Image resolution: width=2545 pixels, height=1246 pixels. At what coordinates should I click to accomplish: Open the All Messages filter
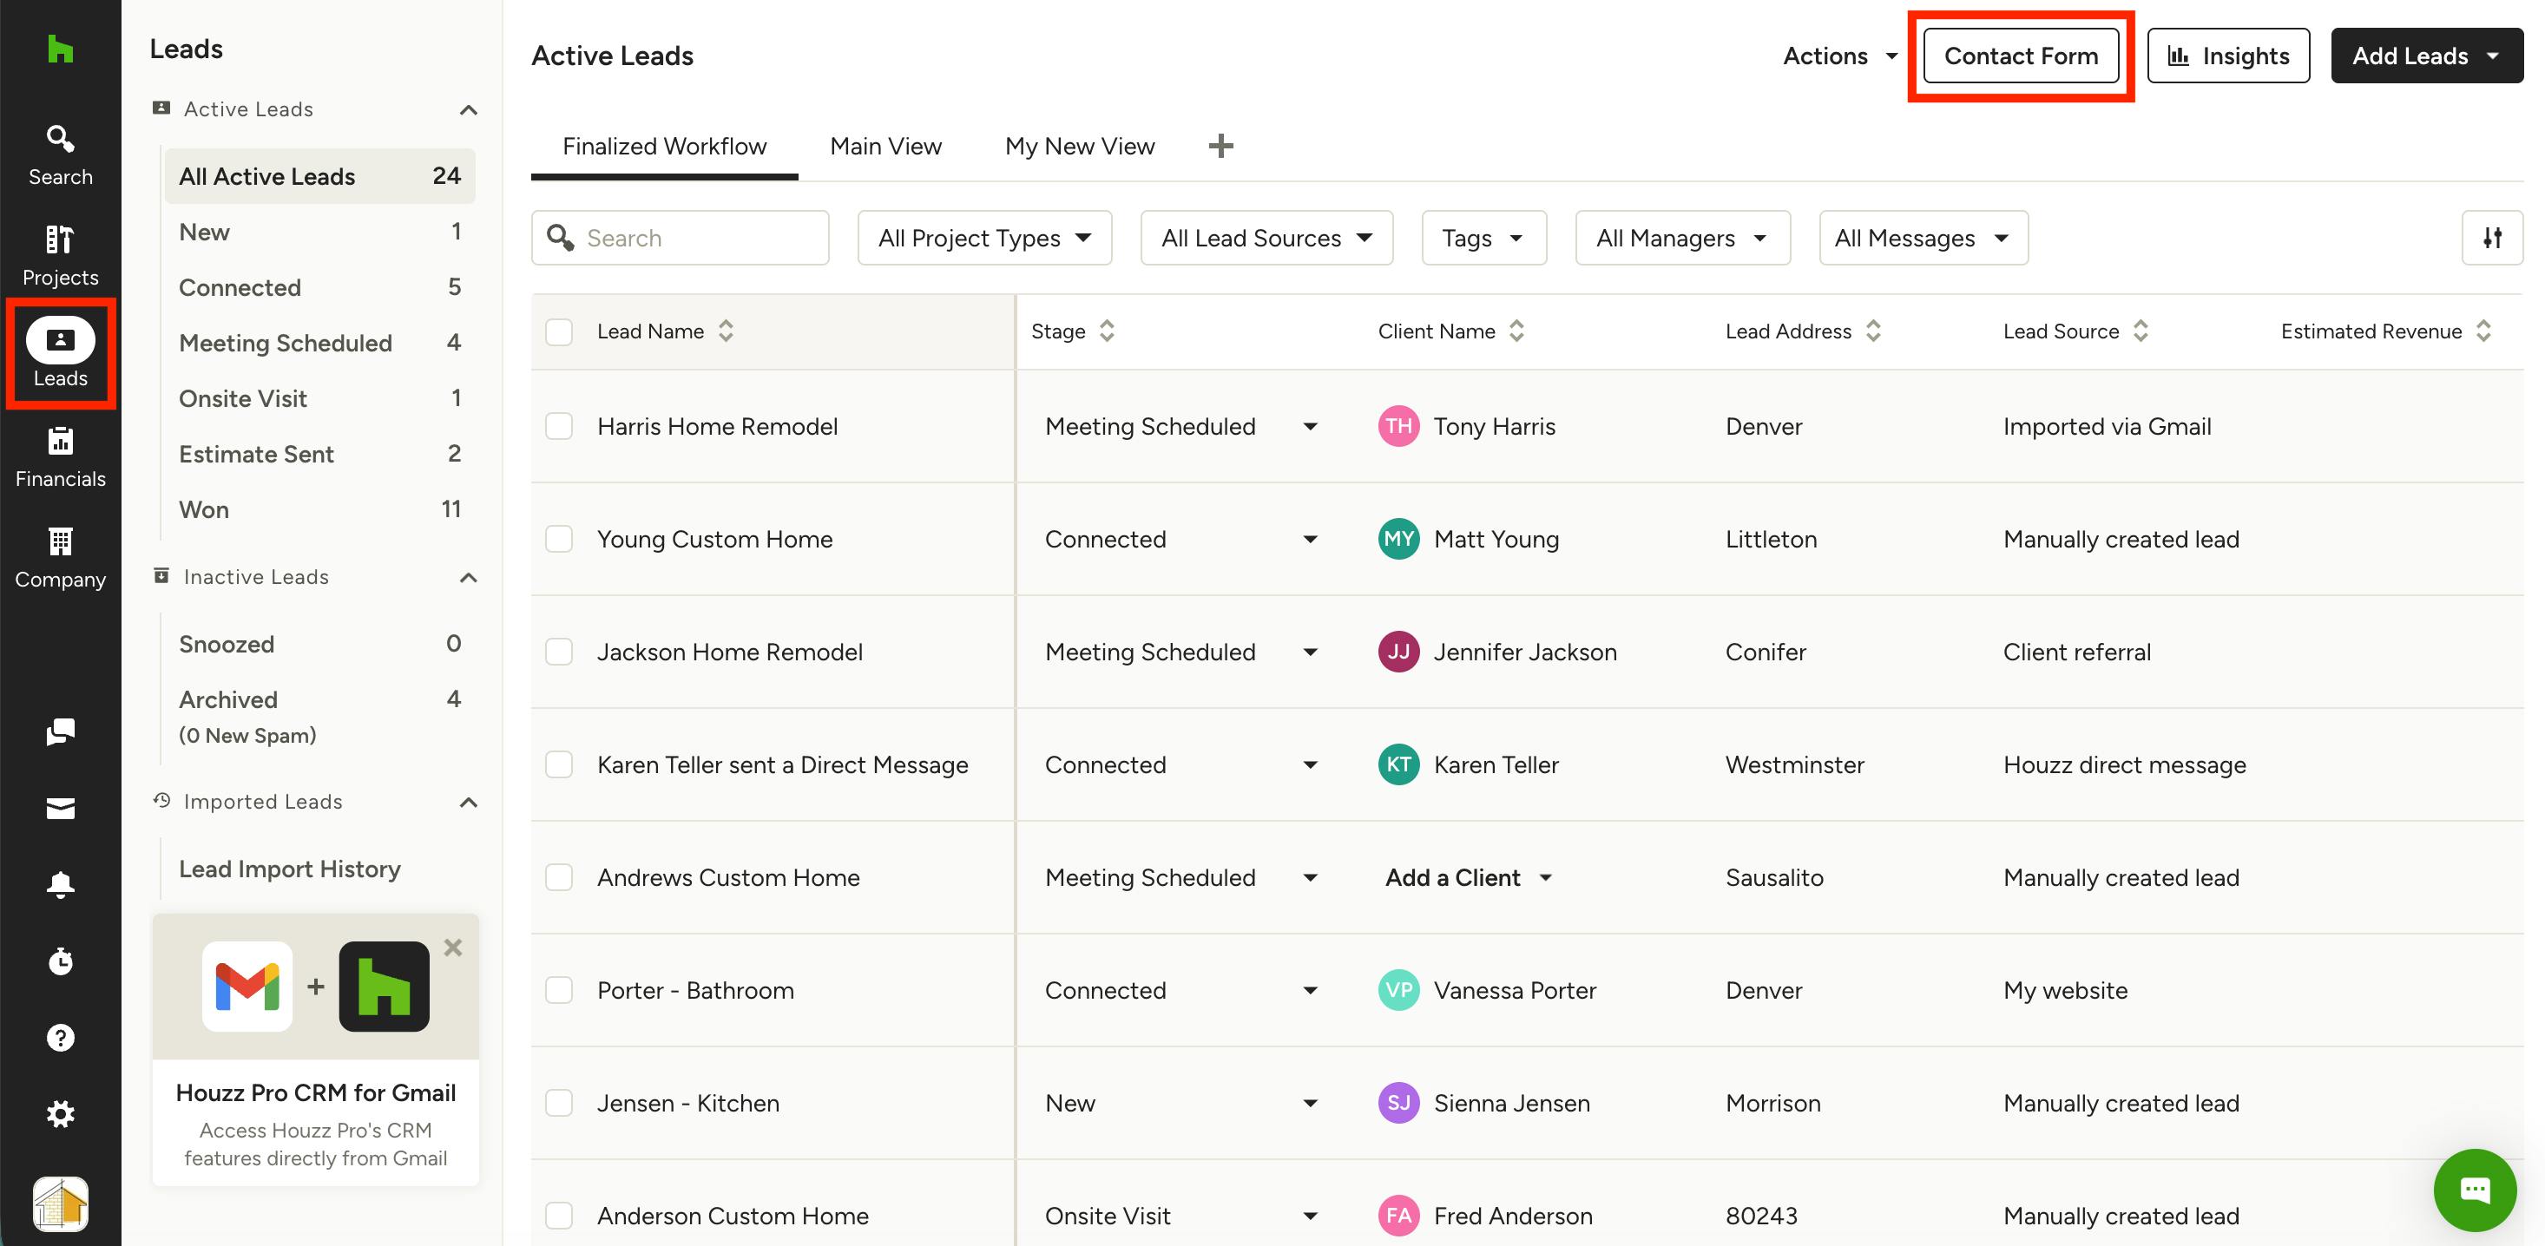[x=1923, y=238]
